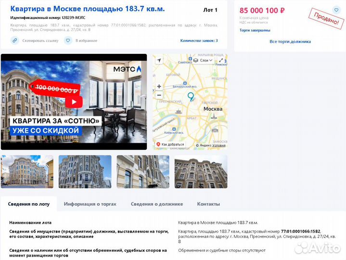Screen dimensions: 346x260
Task: Expand the map to fullscreen
Action: (221, 60)
